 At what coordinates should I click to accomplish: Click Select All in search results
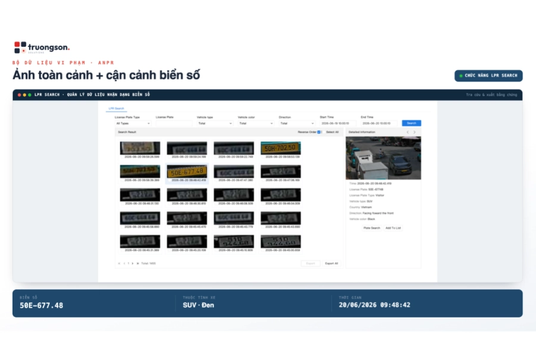pos(332,132)
